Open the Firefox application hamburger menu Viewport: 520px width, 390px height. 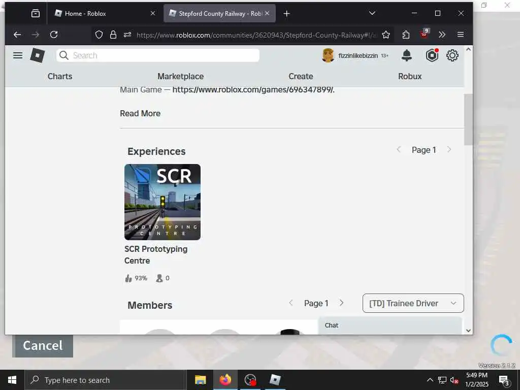pos(460,35)
